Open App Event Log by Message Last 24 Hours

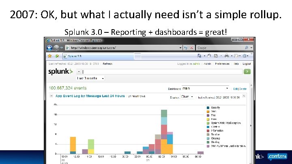point(90,96)
